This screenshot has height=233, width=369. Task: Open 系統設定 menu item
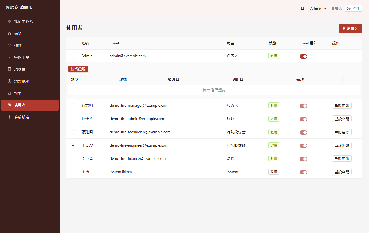click(30, 117)
